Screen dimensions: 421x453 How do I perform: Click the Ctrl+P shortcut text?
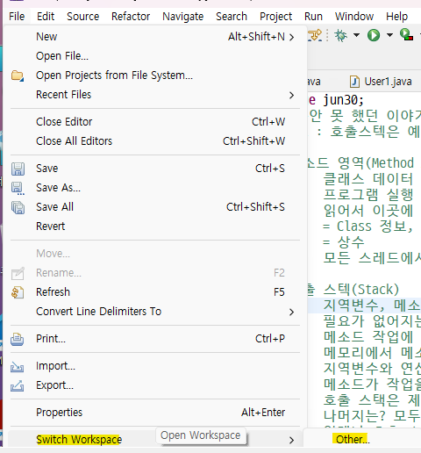pos(270,339)
